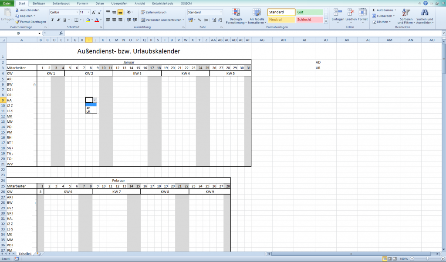This screenshot has height=262, width=446.
Task: Open the cell I9 validation dropdown arrow
Action: coord(95,100)
